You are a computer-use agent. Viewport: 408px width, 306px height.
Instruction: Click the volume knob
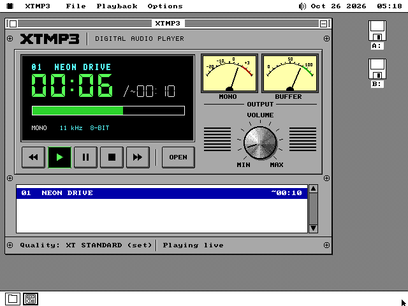point(260,143)
